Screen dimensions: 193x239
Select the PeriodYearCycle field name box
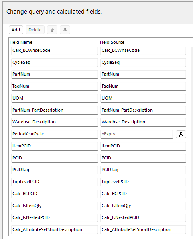[x=55, y=134]
